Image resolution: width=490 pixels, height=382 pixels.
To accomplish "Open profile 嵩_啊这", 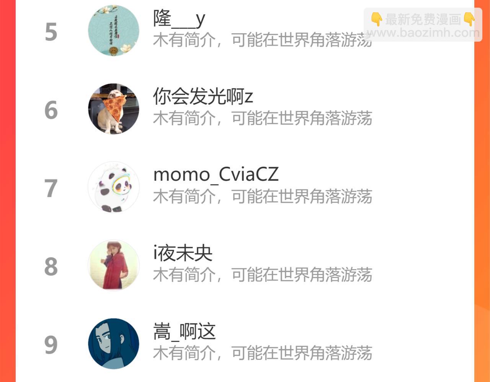I will pos(184,332).
